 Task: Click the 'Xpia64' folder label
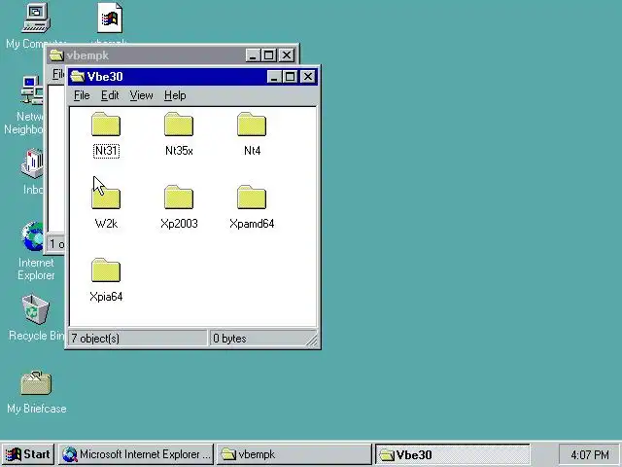coord(106,297)
